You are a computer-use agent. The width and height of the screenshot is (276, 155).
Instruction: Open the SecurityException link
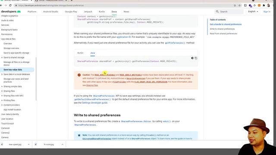(136, 78)
